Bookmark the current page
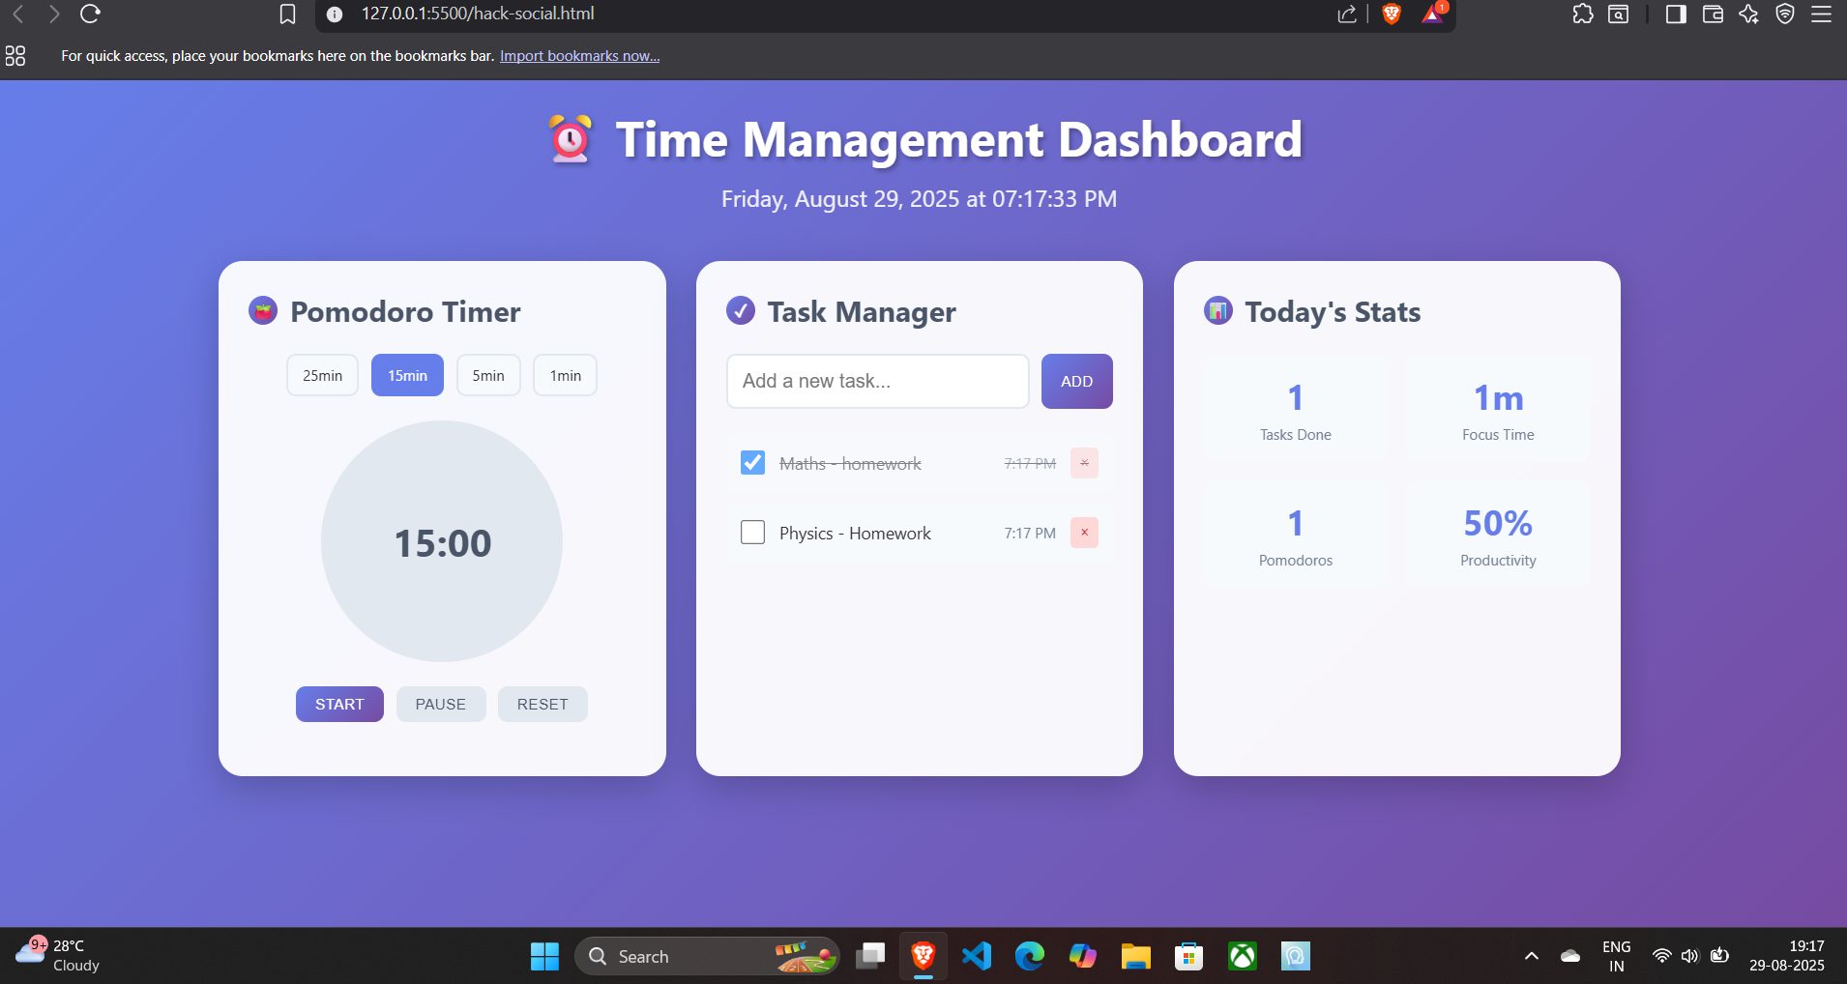This screenshot has height=984, width=1847. tap(285, 14)
